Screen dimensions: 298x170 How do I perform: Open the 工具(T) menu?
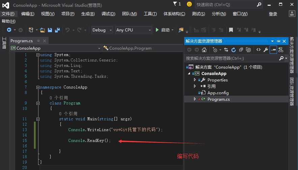150,14
